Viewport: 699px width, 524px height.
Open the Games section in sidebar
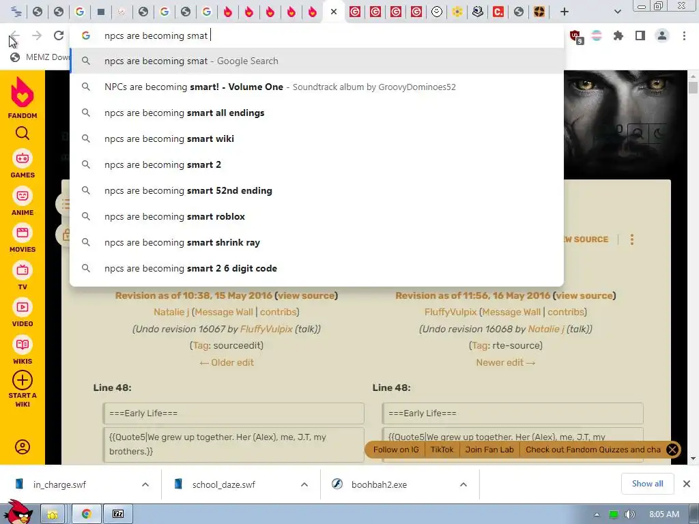(23, 164)
